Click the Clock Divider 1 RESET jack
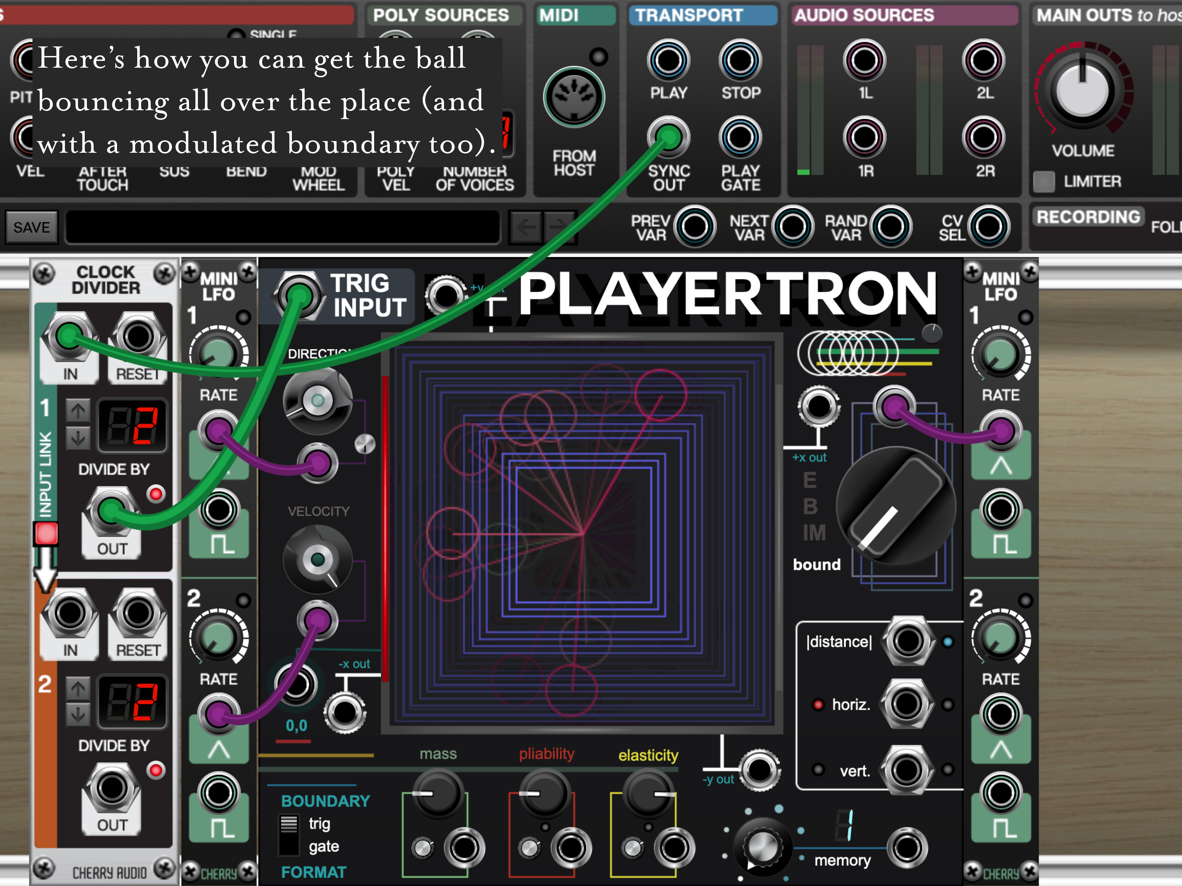This screenshot has height=886, width=1182. coord(138,336)
